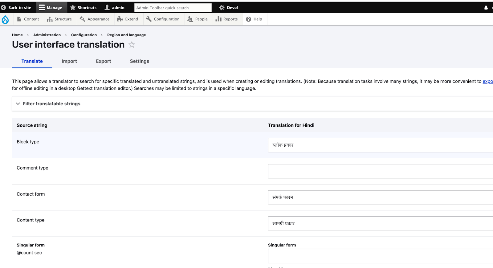Expand Filter translatable strings section
This screenshot has height=268, width=493.
click(x=51, y=104)
